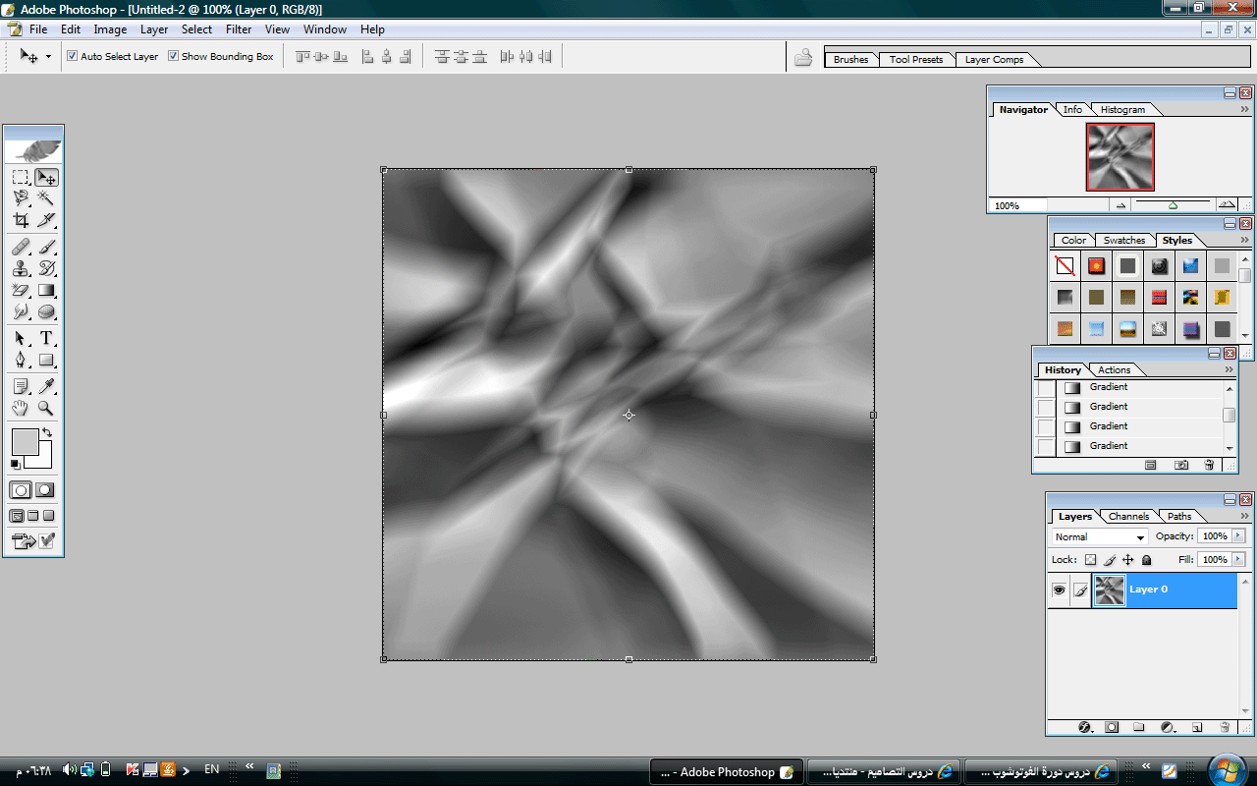
Task: Delete layer using Layers panel trash icon
Action: [x=1225, y=728]
